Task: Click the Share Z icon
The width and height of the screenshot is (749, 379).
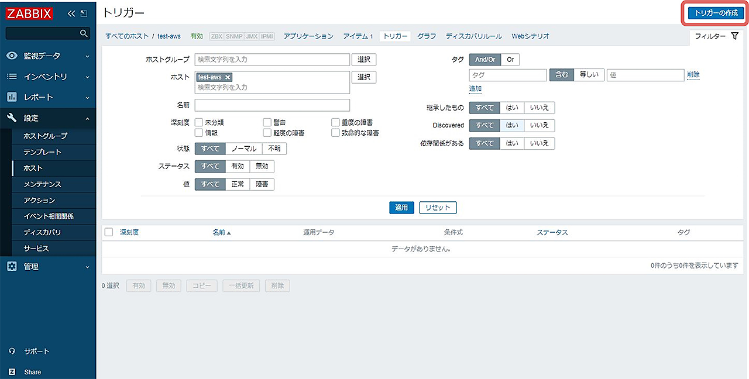Action: coord(12,372)
